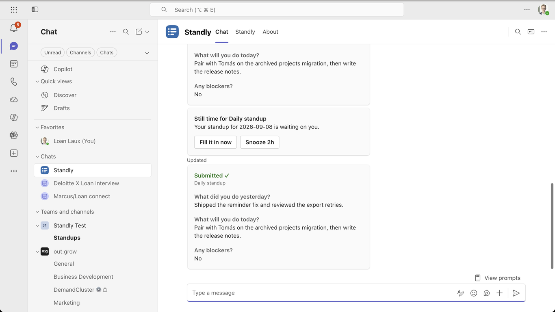This screenshot has height=312, width=555.
Task: Search chats with the magnifier icon
Action: (x=126, y=32)
